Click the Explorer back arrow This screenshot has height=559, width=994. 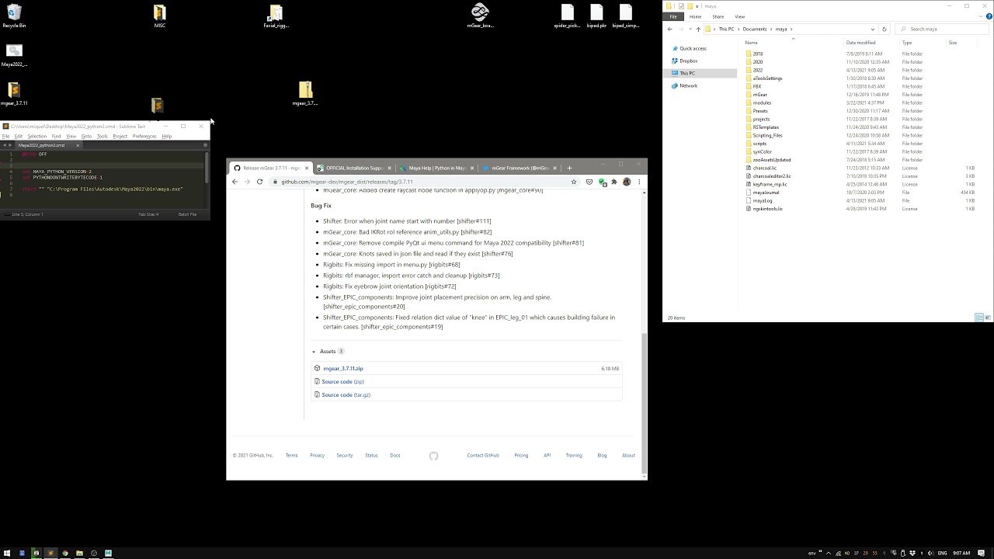670,29
